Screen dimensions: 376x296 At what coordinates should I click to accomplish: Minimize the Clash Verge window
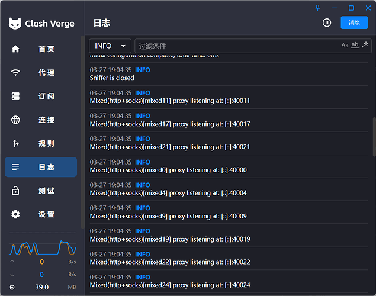tap(335, 8)
